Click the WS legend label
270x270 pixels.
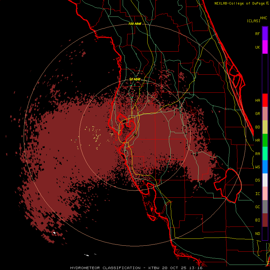(x=257, y=167)
